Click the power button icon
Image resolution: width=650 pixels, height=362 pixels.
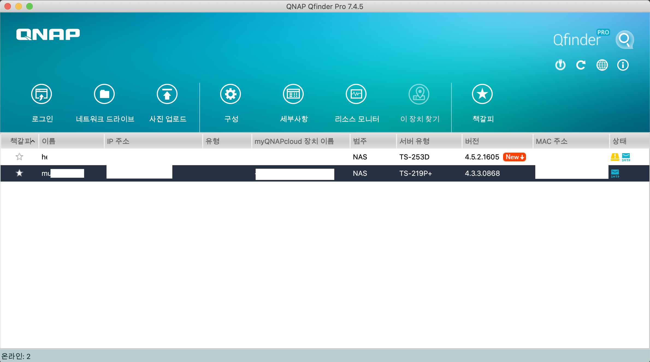[x=560, y=65]
